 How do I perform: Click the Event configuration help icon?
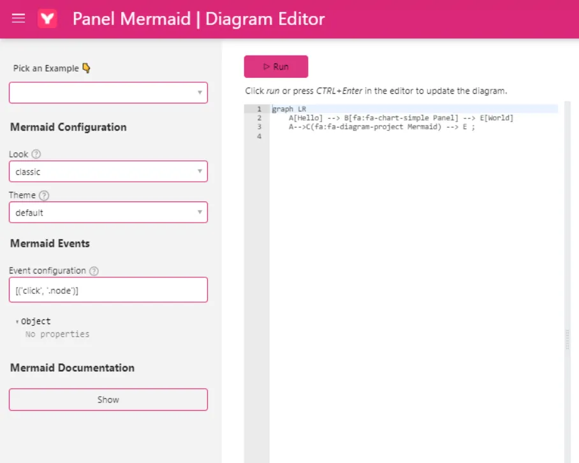[94, 271]
